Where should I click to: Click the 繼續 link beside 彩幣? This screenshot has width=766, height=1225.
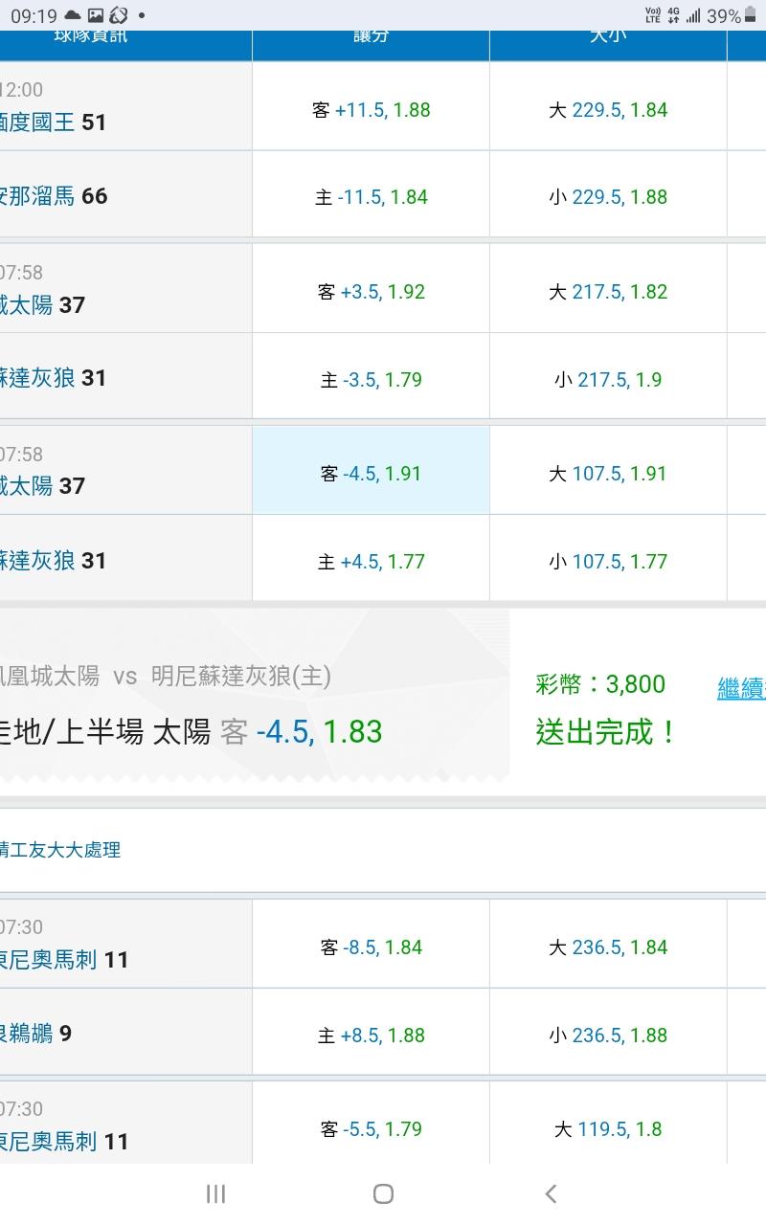(741, 688)
